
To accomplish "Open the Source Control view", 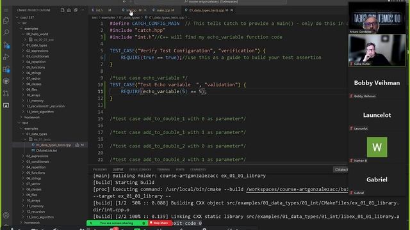I will [x=6, y=45].
